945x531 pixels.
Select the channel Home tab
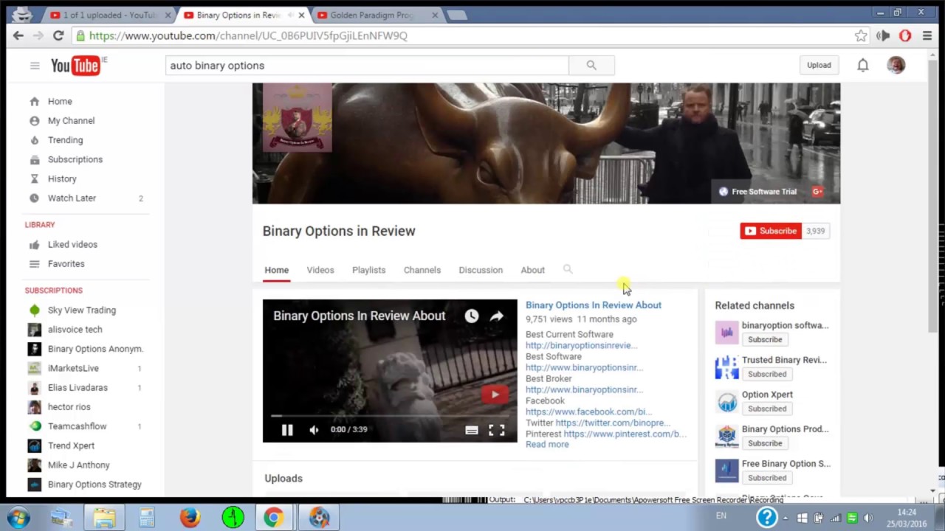(x=277, y=270)
